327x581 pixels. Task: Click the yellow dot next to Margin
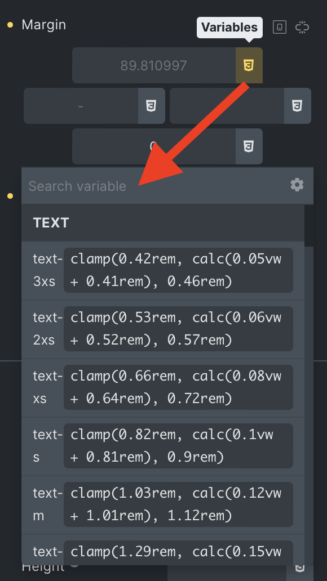[10, 25]
